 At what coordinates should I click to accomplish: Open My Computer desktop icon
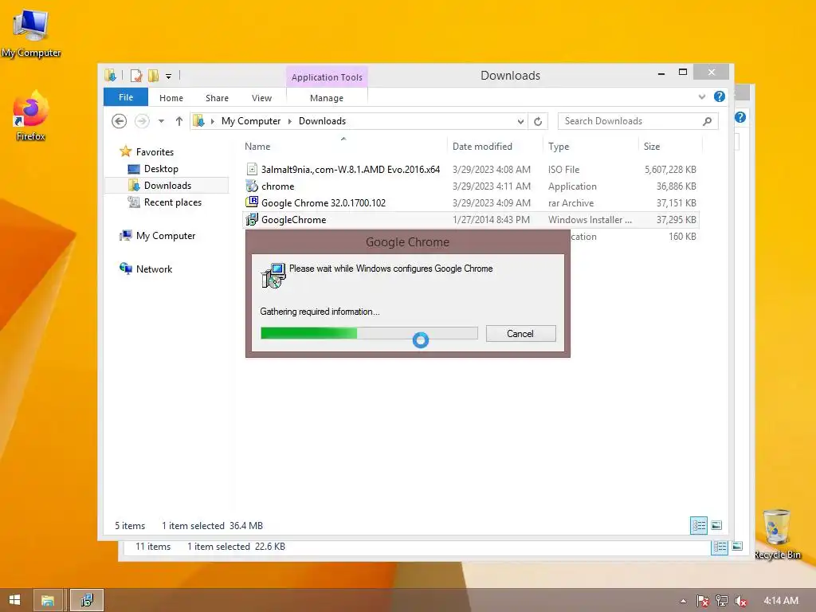(x=31, y=32)
